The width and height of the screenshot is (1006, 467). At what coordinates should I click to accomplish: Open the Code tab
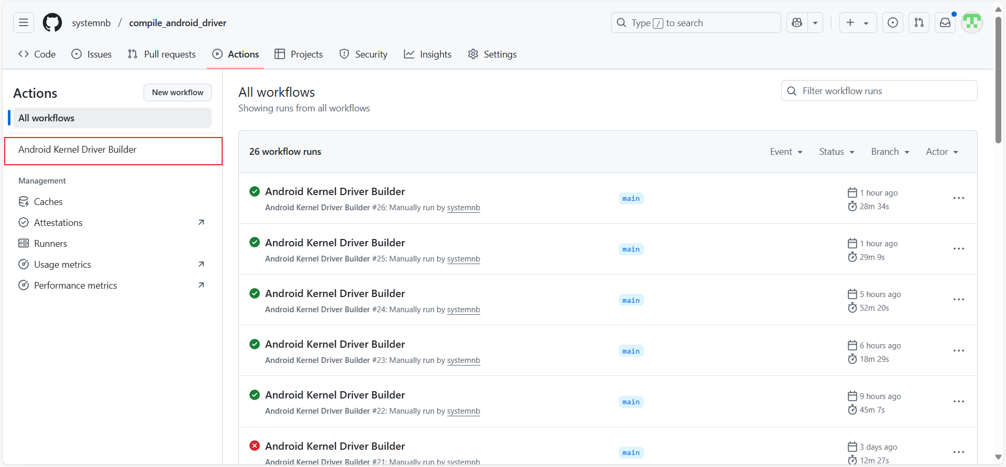pos(37,54)
